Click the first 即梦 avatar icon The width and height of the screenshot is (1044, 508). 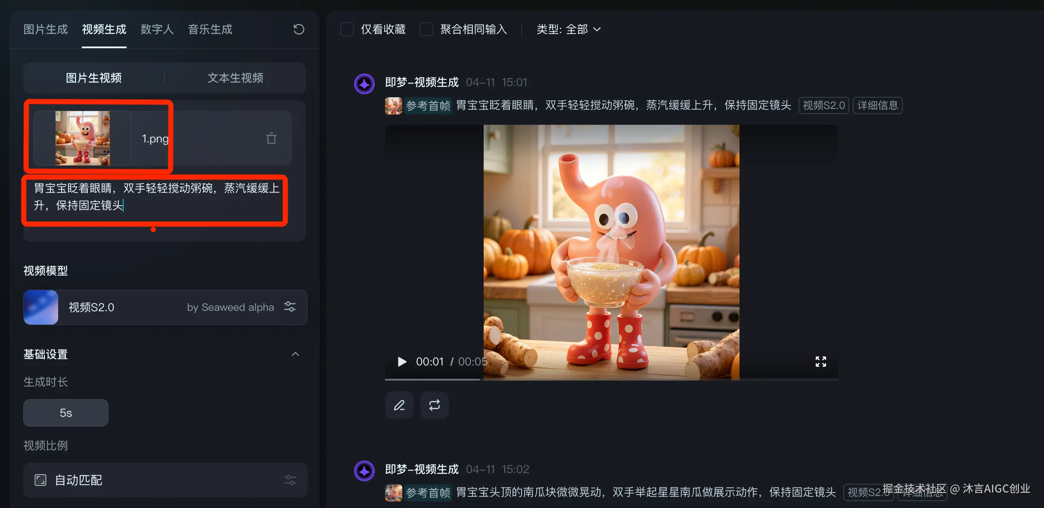(x=364, y=84)
